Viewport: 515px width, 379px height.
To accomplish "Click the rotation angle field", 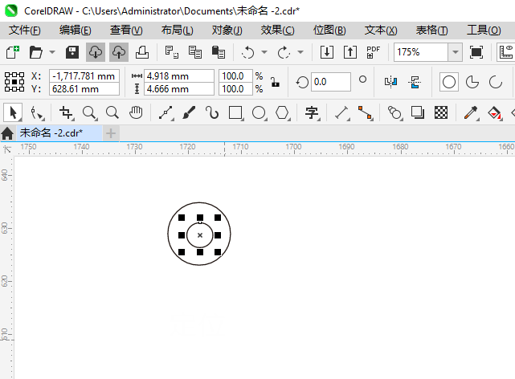I will 331,82.
